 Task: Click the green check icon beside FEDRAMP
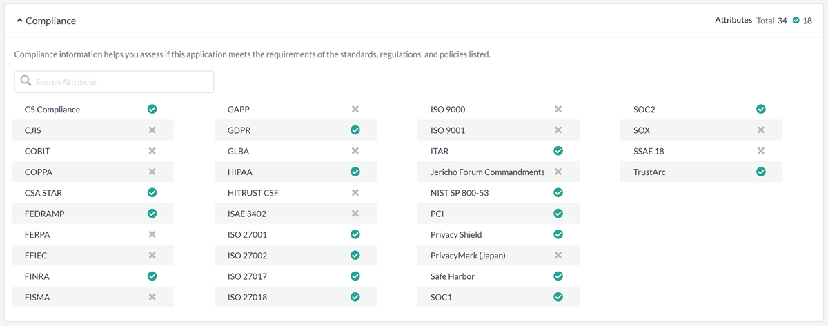click(152, 214)
